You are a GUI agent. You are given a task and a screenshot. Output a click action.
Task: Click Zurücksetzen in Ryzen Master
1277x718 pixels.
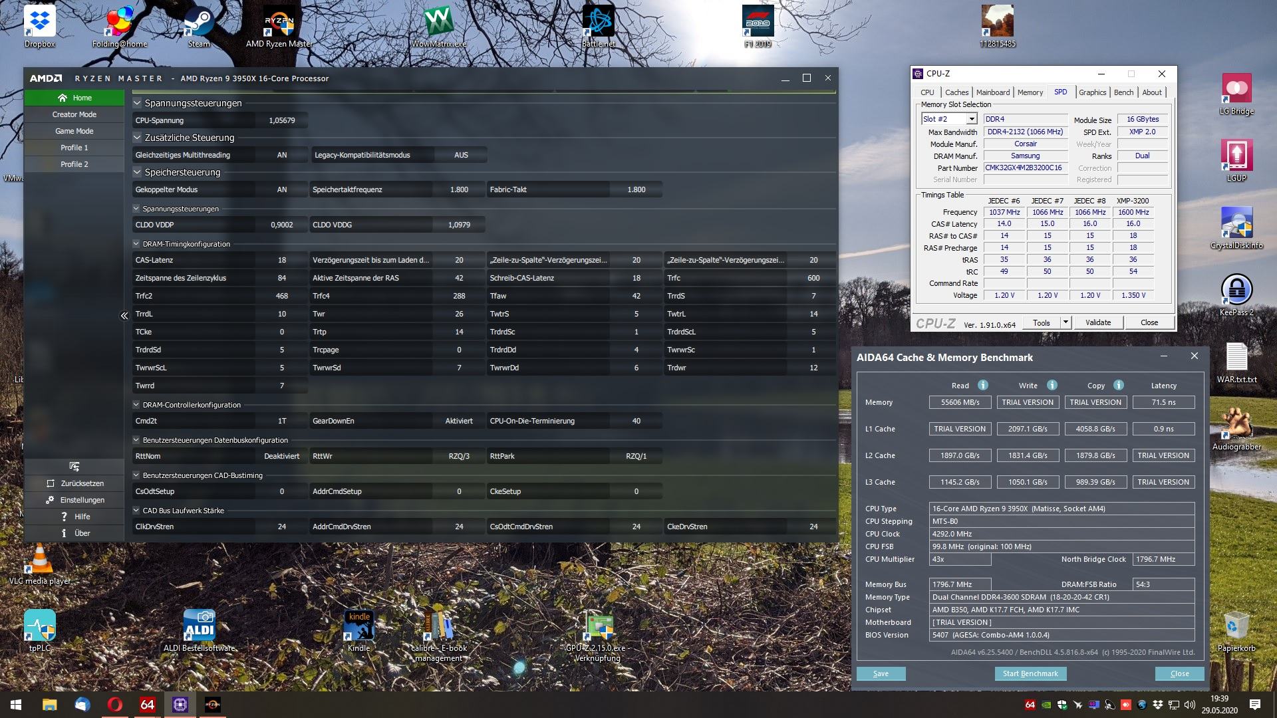74,483
